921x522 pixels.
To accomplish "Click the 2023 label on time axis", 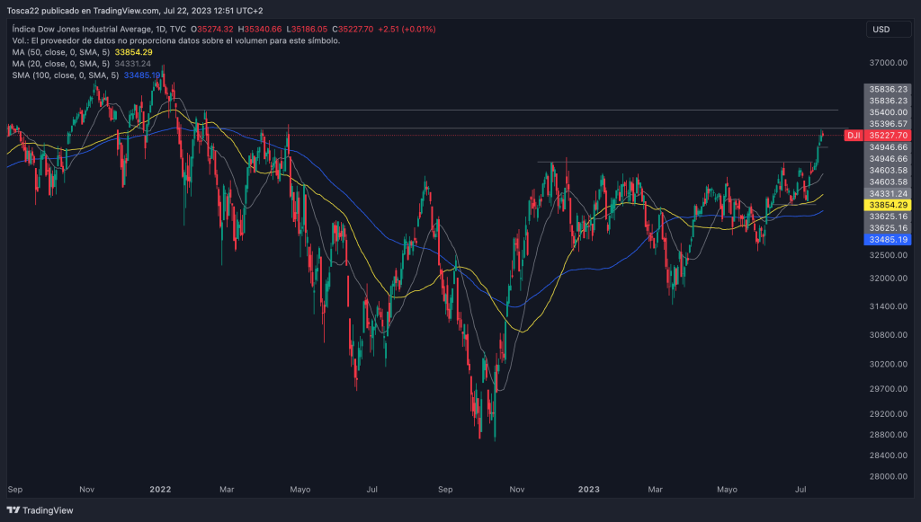I will point(588,490).
